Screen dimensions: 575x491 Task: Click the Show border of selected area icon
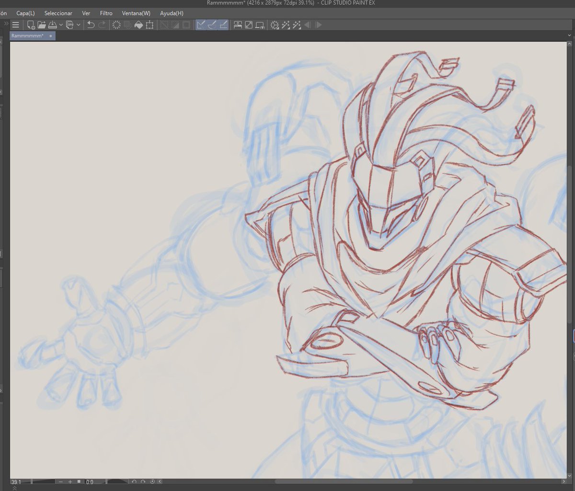pyautogui.click(x=186, y=25)
